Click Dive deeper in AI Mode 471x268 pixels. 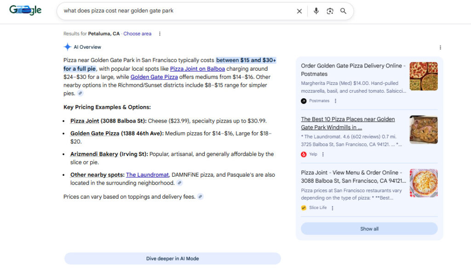click(172, 258)
